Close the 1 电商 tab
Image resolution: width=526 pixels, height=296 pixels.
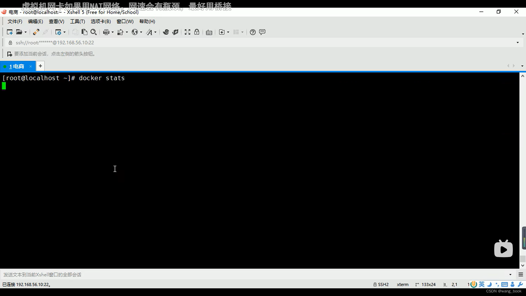[x=31, y=66]
